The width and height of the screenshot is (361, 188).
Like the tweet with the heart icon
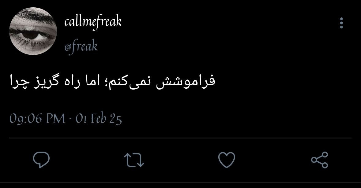tap(227, 160)
